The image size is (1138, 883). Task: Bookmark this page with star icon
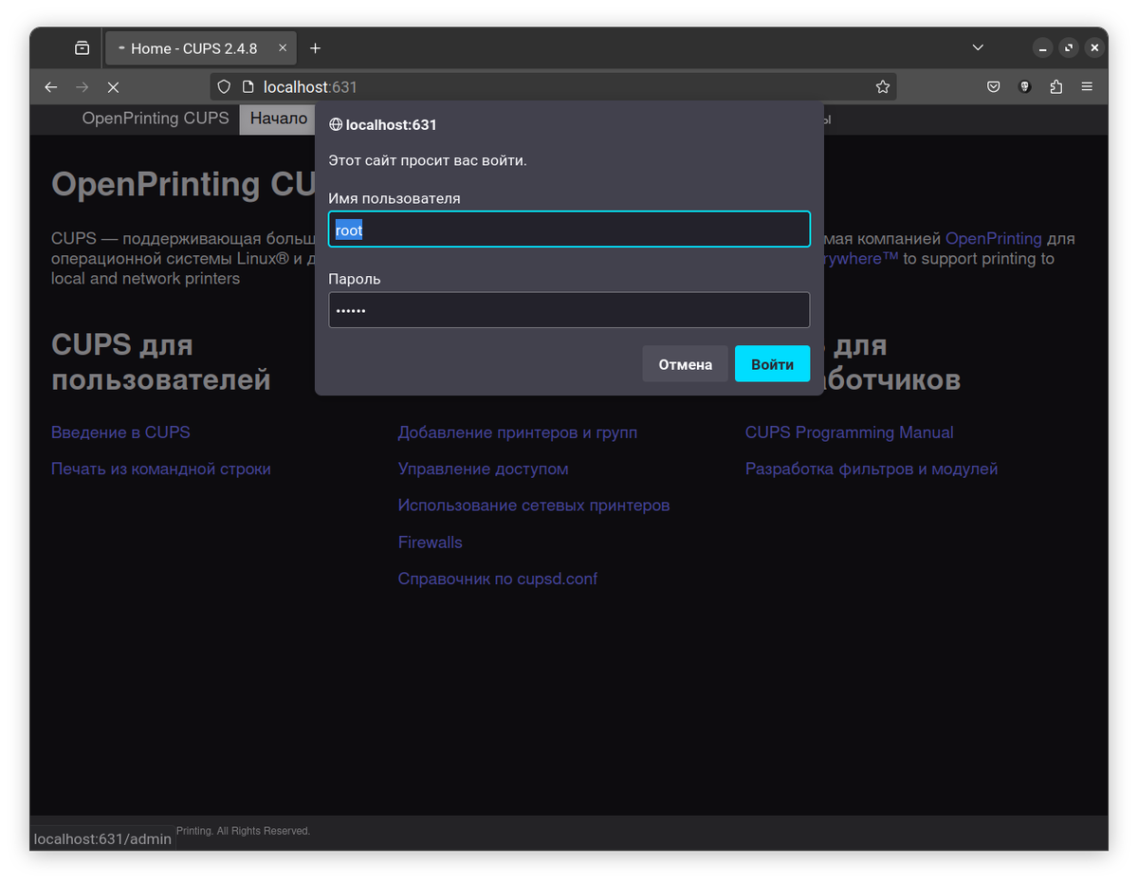click(x=883, y=87)
